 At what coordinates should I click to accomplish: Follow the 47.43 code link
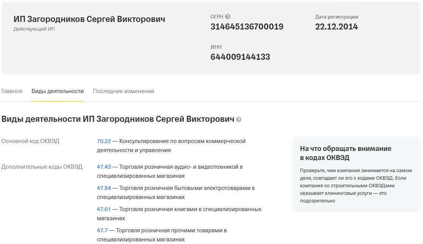104,167
